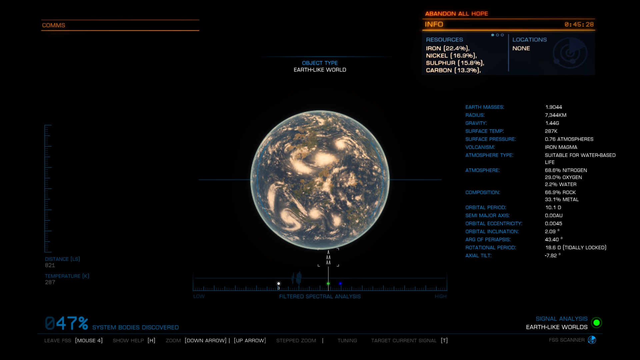
Task: Click LEAVE FSS [MOUSE 4] hint
Action: [73, 340]
